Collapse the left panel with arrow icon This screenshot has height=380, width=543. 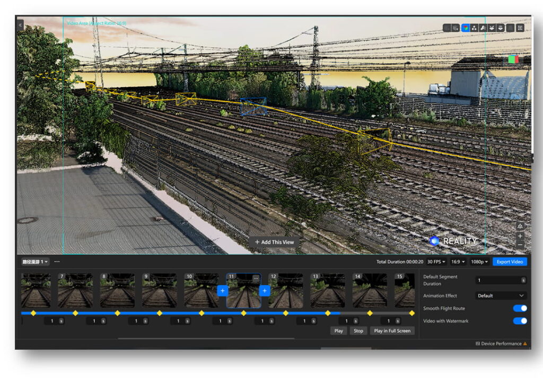coord(21,25)
